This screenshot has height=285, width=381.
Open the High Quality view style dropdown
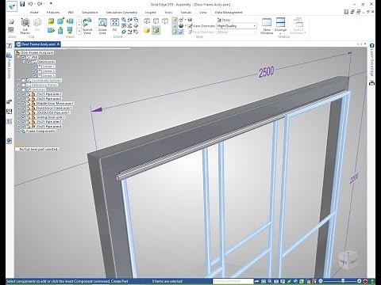254,26
